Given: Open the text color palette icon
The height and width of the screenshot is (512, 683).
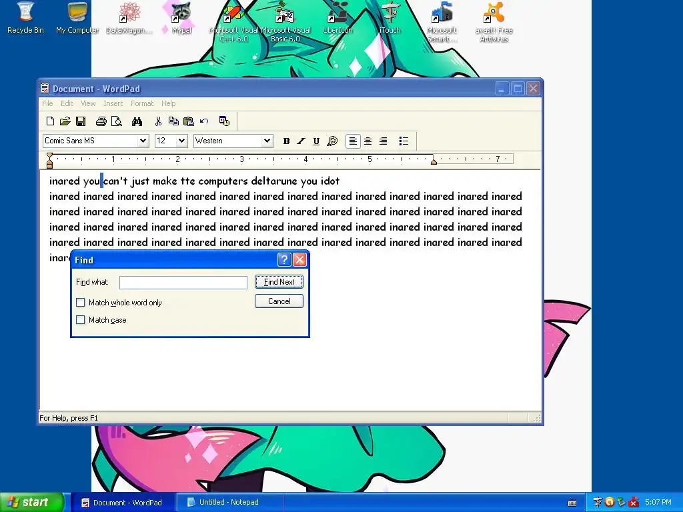Looking at the screenshot, I should 332,141.
